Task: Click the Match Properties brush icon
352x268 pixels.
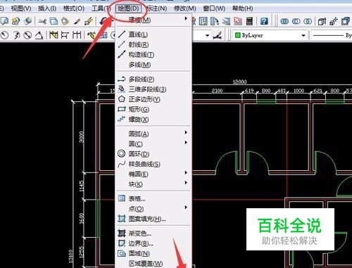Action: [77, 21]
